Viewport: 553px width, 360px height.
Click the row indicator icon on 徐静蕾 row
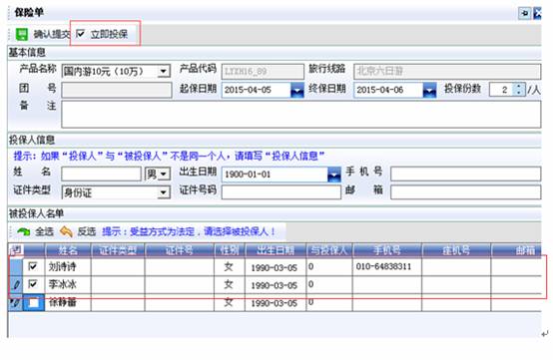(x=15, y=302)
